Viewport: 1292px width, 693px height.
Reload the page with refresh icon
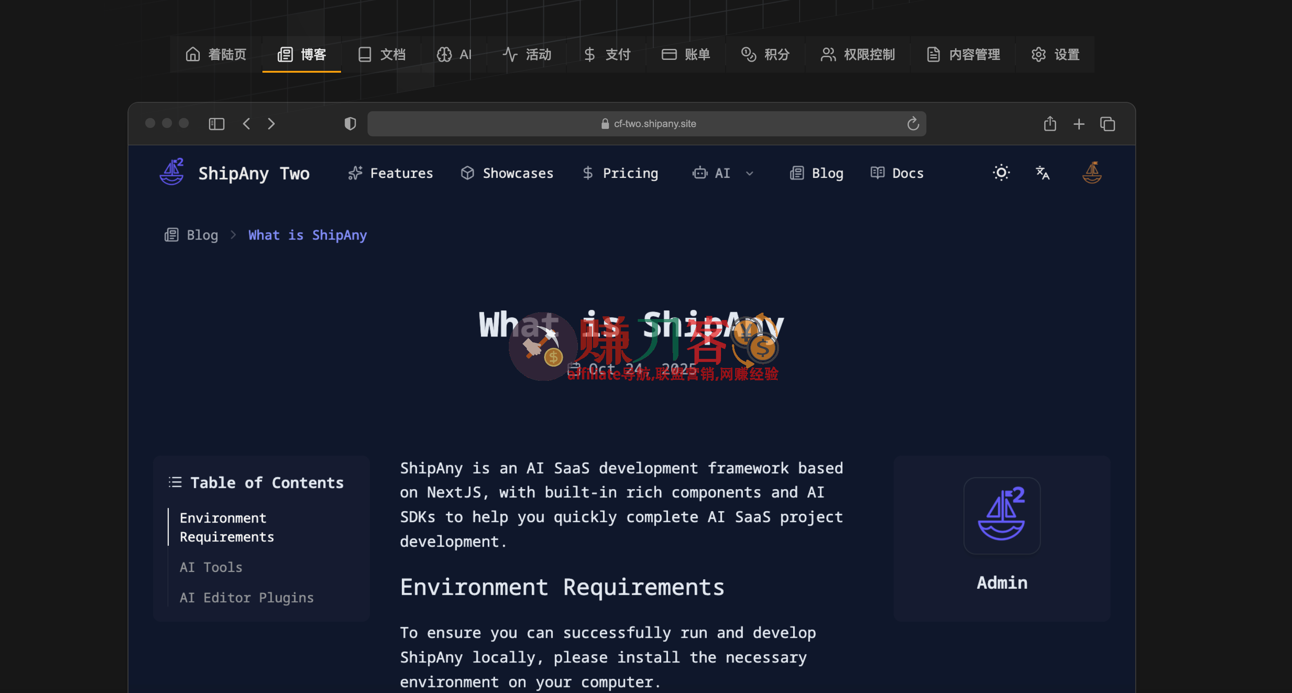click(x=913, y=124)
